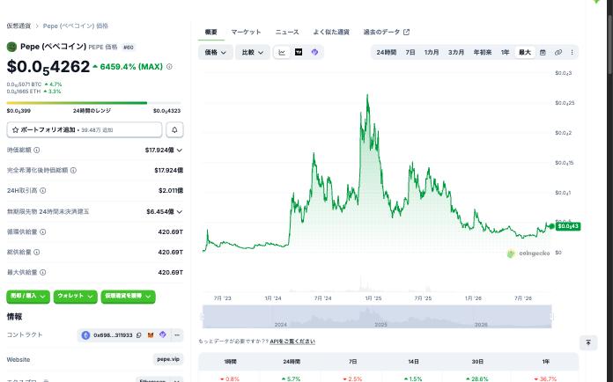Screen dimensions: 613x382
Task: Set the chart range to 24時間
Action: click(x=387, y=52)
